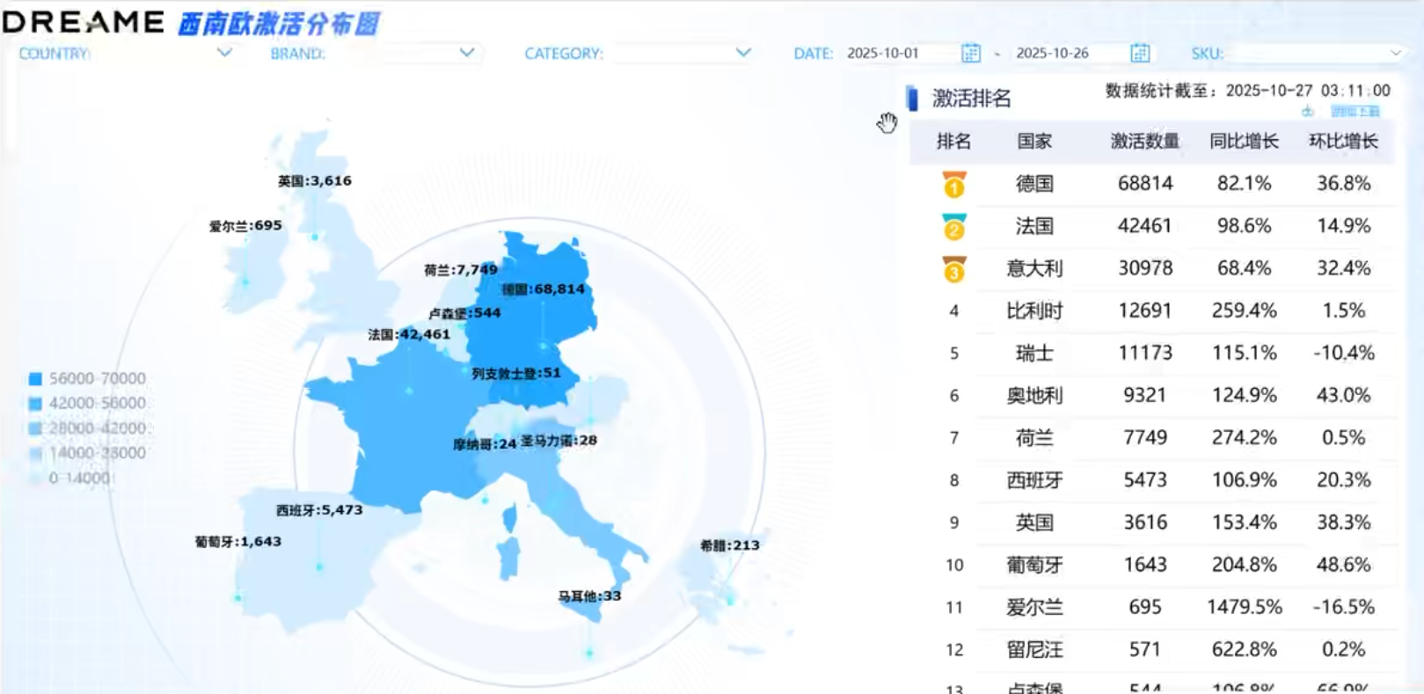
Task: Click the bronze rank 3 medal icon
Action: click(x=954, y=269)
